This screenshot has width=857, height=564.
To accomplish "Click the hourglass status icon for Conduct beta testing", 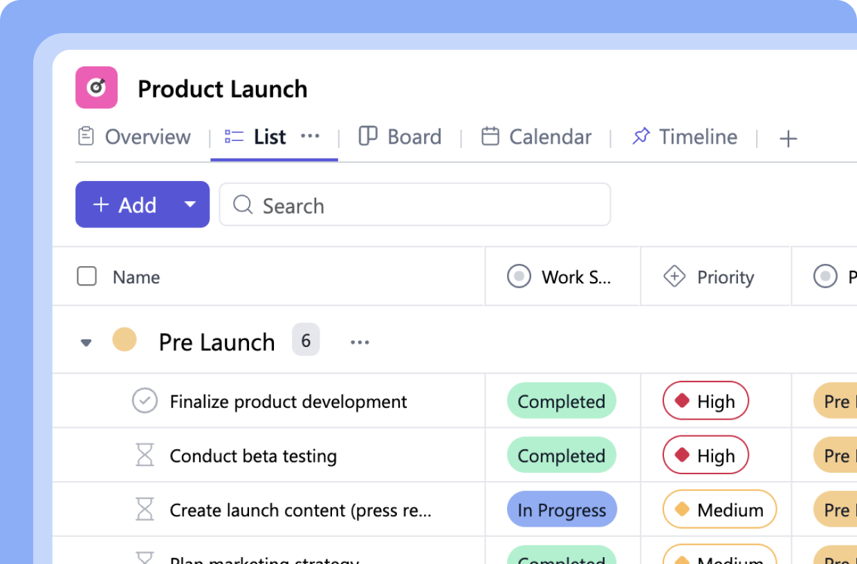I will tap(145, 455).
